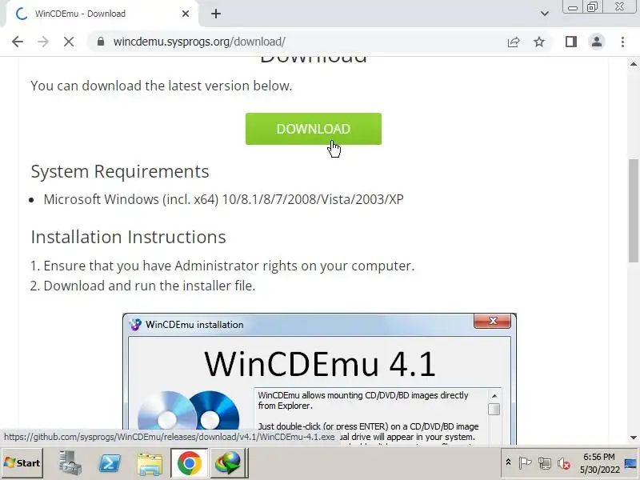Bookmark this page with star

(x=539, y=42)
